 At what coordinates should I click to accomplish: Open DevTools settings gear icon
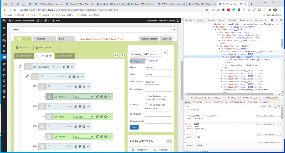pos(272,20)
